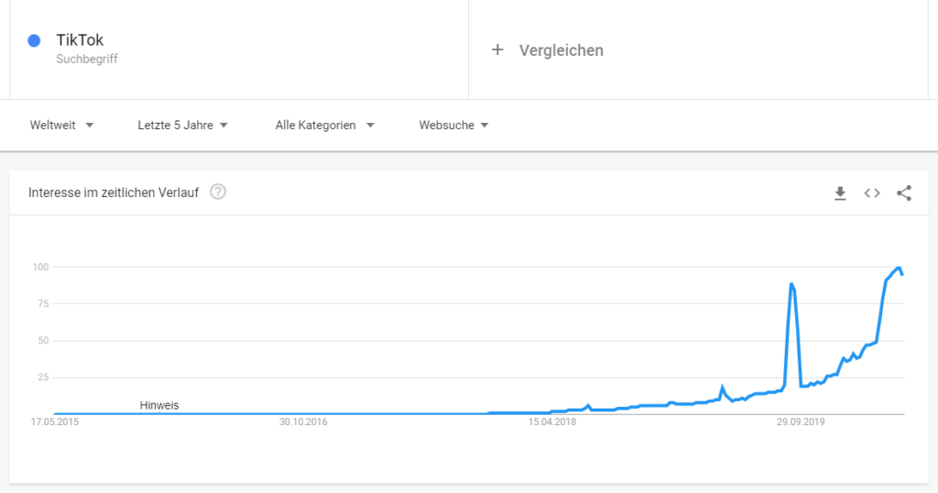Open the help question mark icon
938x493 pixels.
[x=218, y=192]
